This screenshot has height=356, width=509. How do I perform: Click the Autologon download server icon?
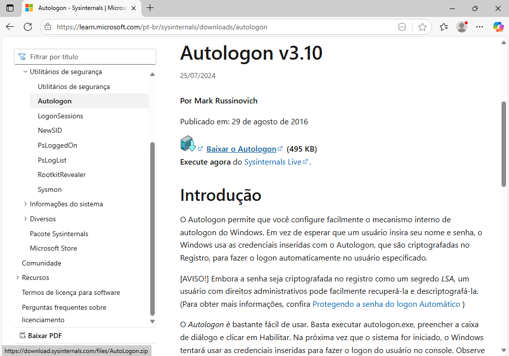click(188, 143)
